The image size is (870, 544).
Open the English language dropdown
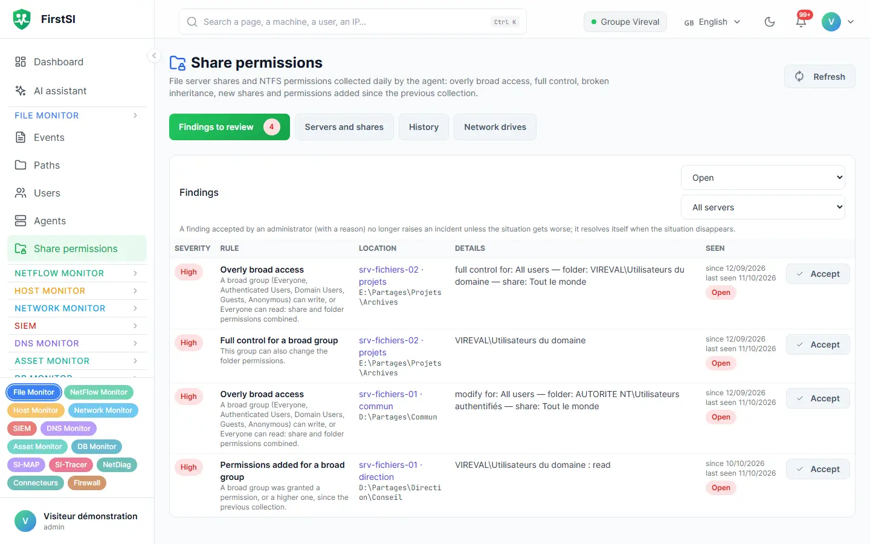coord(712,22)
